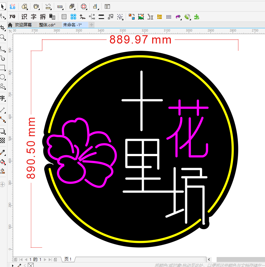
Task: Click the 889.97 mm dimension text
Action: tap(140, 40)
